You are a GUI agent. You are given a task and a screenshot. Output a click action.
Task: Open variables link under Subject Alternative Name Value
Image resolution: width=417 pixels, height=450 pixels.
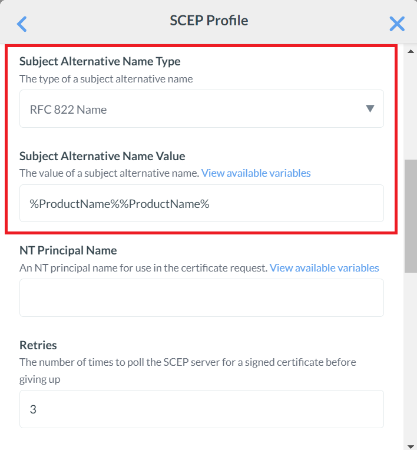tap(256, 173)
